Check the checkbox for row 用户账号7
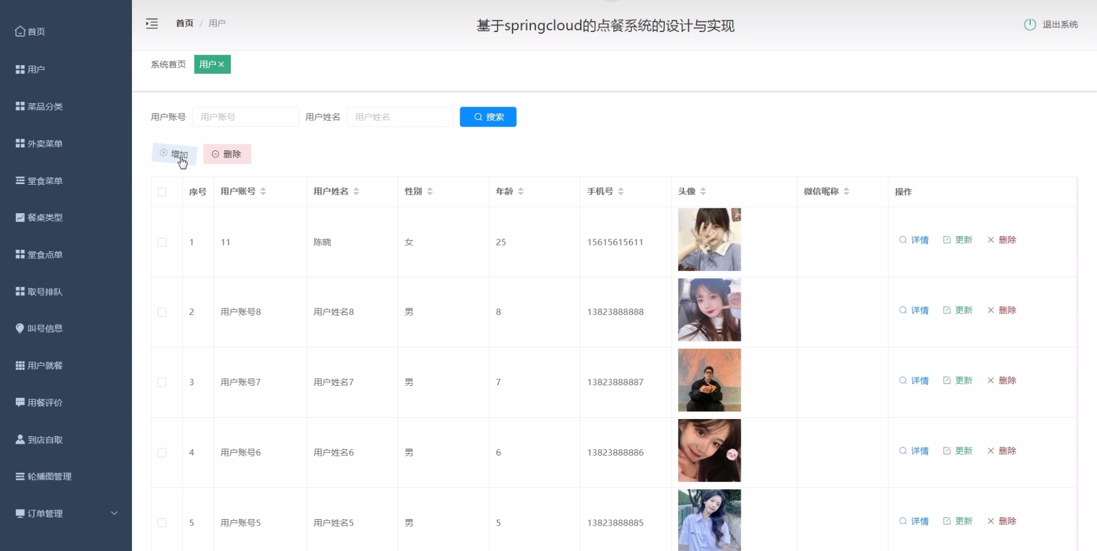Screen dimensions: 1097x551 [162, 382]
